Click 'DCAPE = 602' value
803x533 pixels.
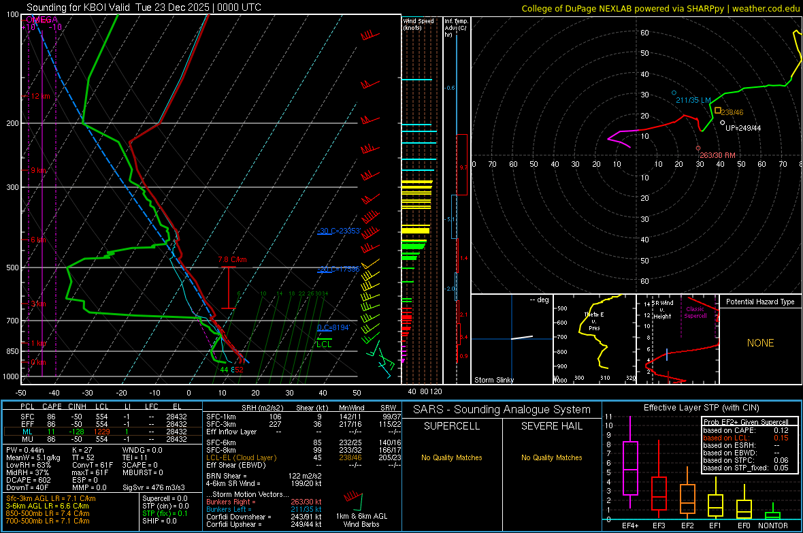(x=28, y=480)
